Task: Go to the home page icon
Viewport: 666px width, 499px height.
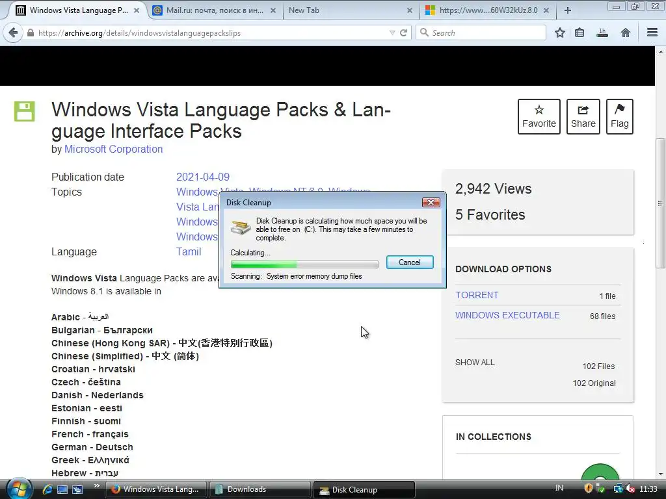Action: click(625, 32)
